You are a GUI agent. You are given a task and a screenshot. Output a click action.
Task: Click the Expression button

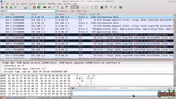pyautogui.click(x=63, y=11)
